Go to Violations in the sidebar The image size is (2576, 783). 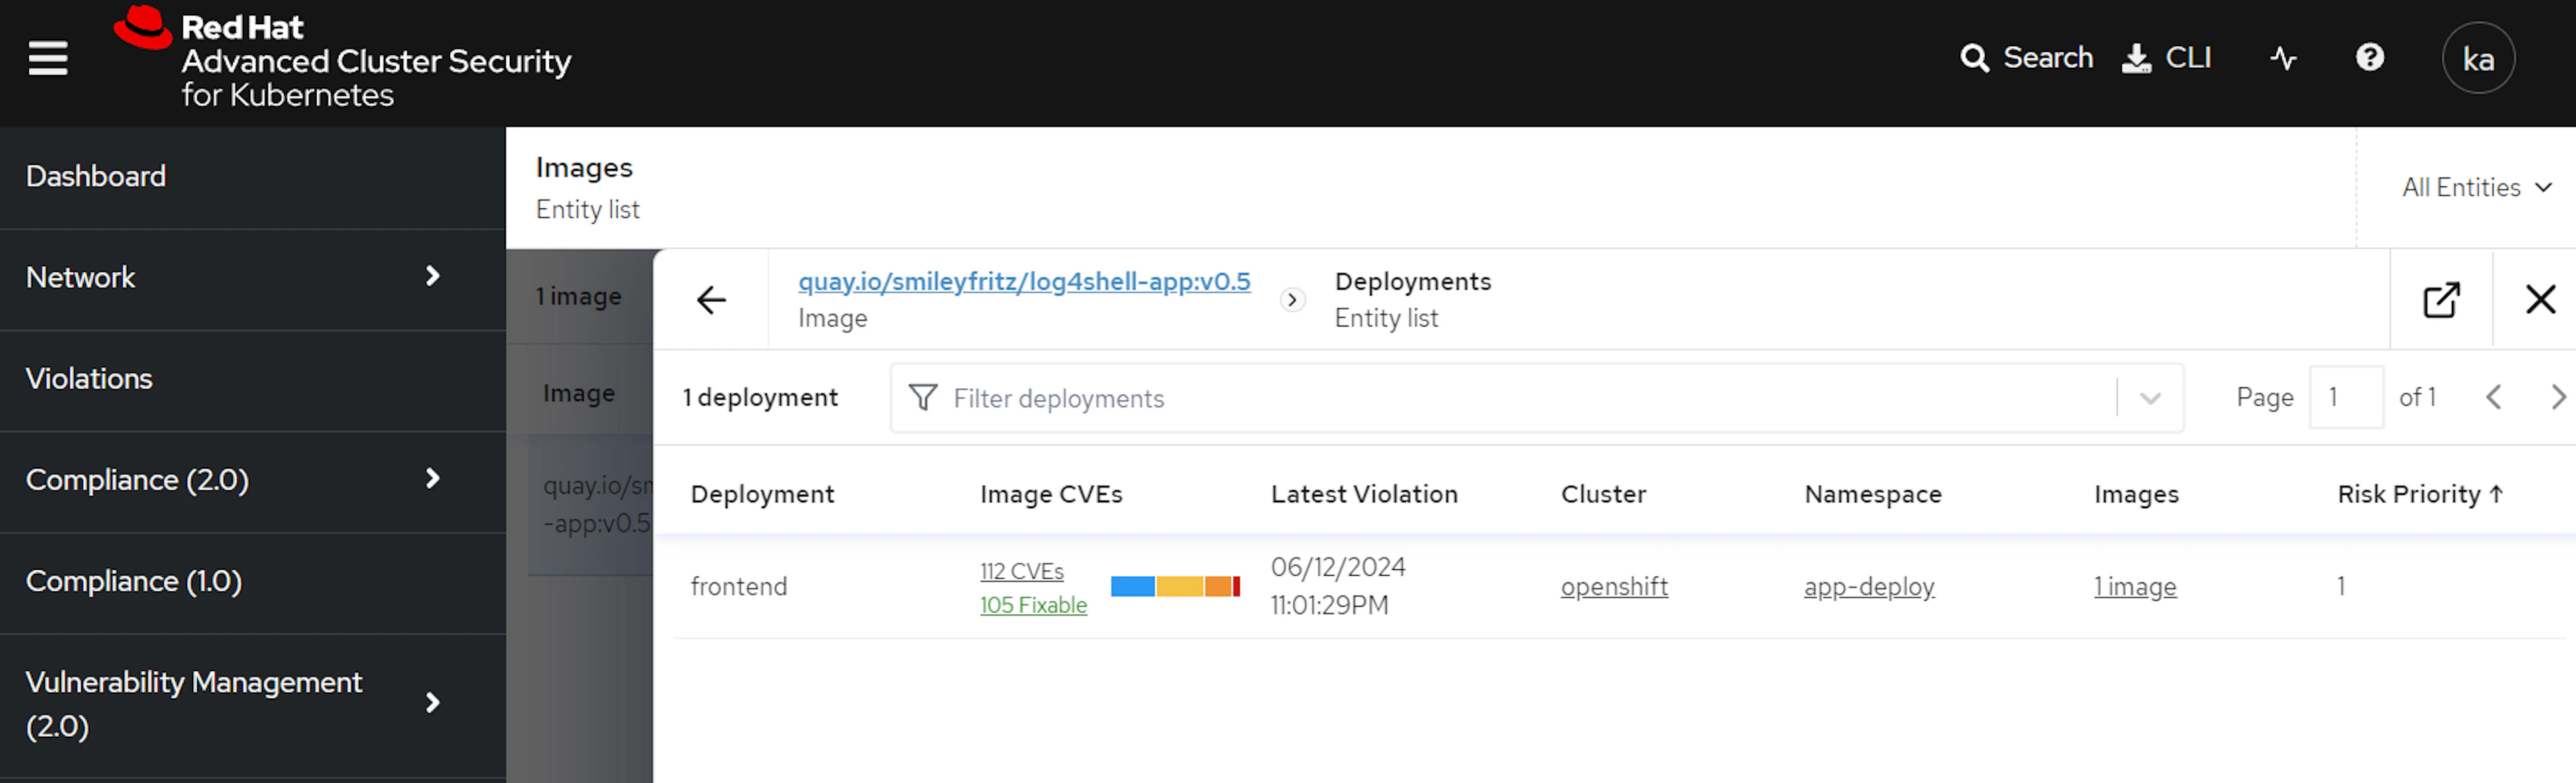[89, 379]
